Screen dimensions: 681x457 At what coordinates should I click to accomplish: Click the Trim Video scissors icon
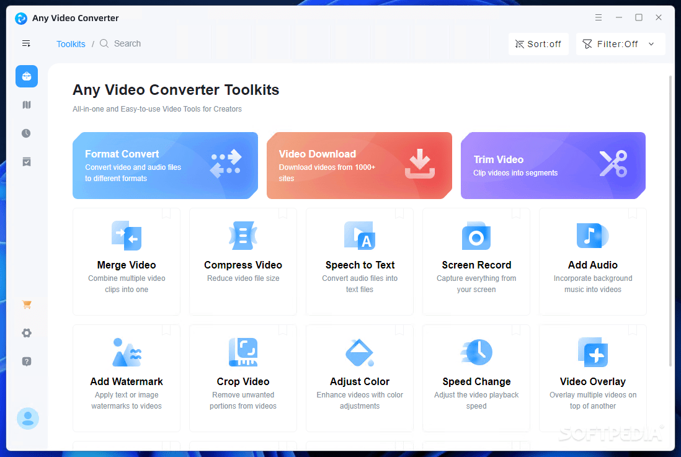613,164
